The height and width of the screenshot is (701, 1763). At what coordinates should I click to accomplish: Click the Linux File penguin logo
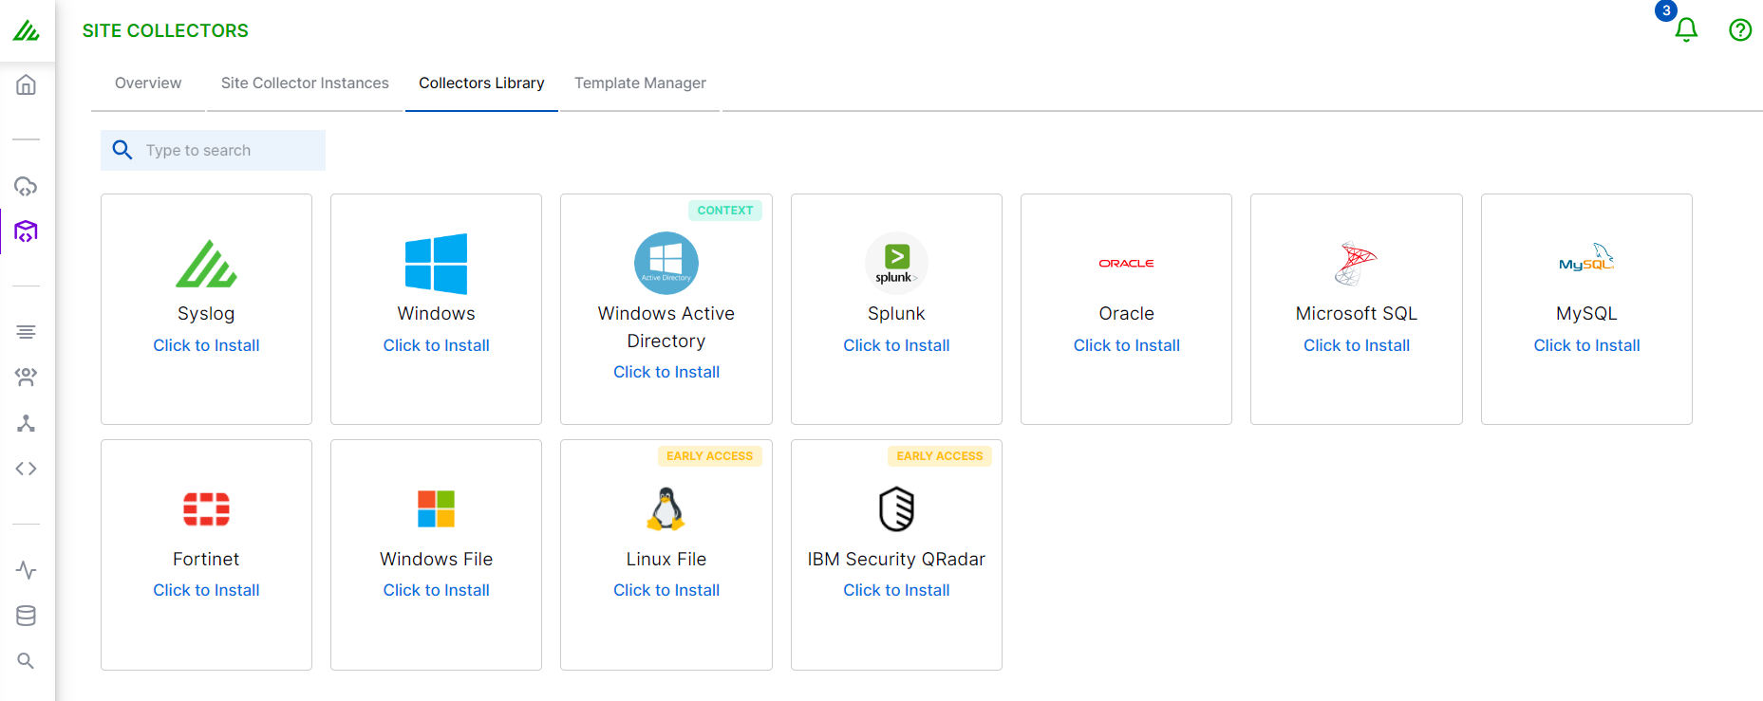(x=666, y=508)
